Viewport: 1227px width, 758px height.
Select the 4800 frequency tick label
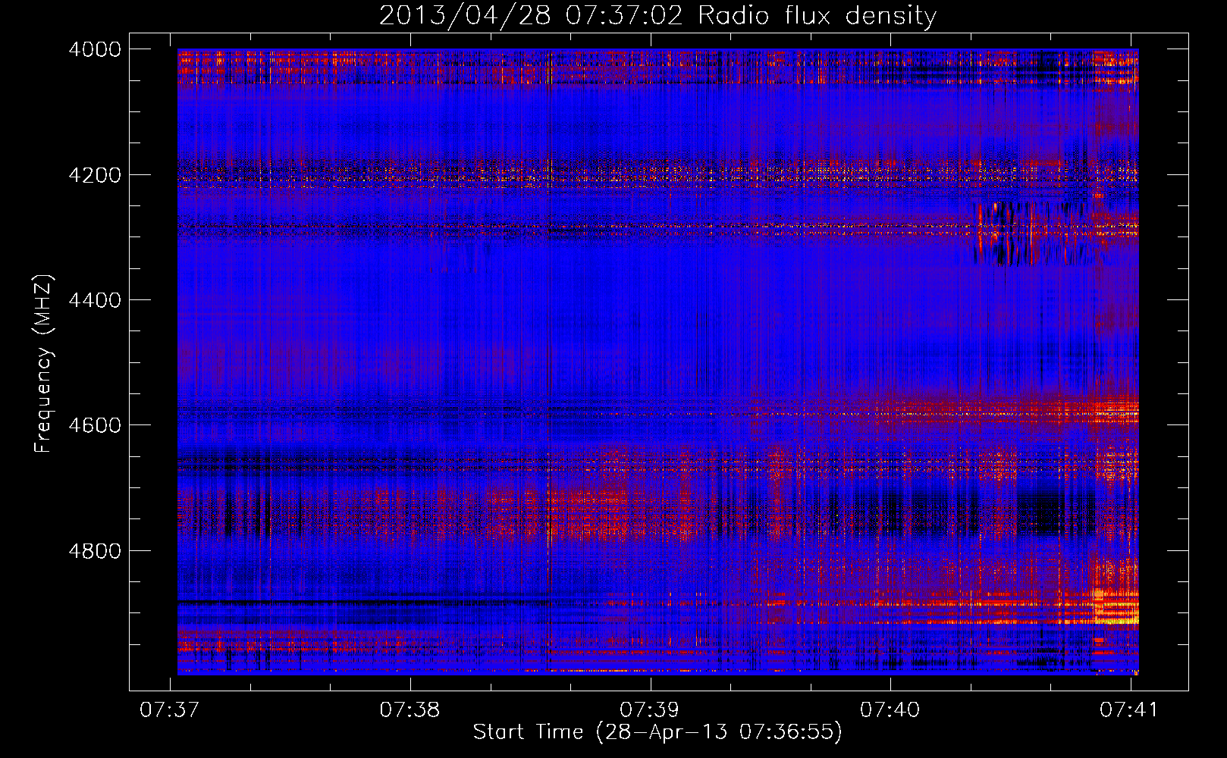[x=95, y=551]
